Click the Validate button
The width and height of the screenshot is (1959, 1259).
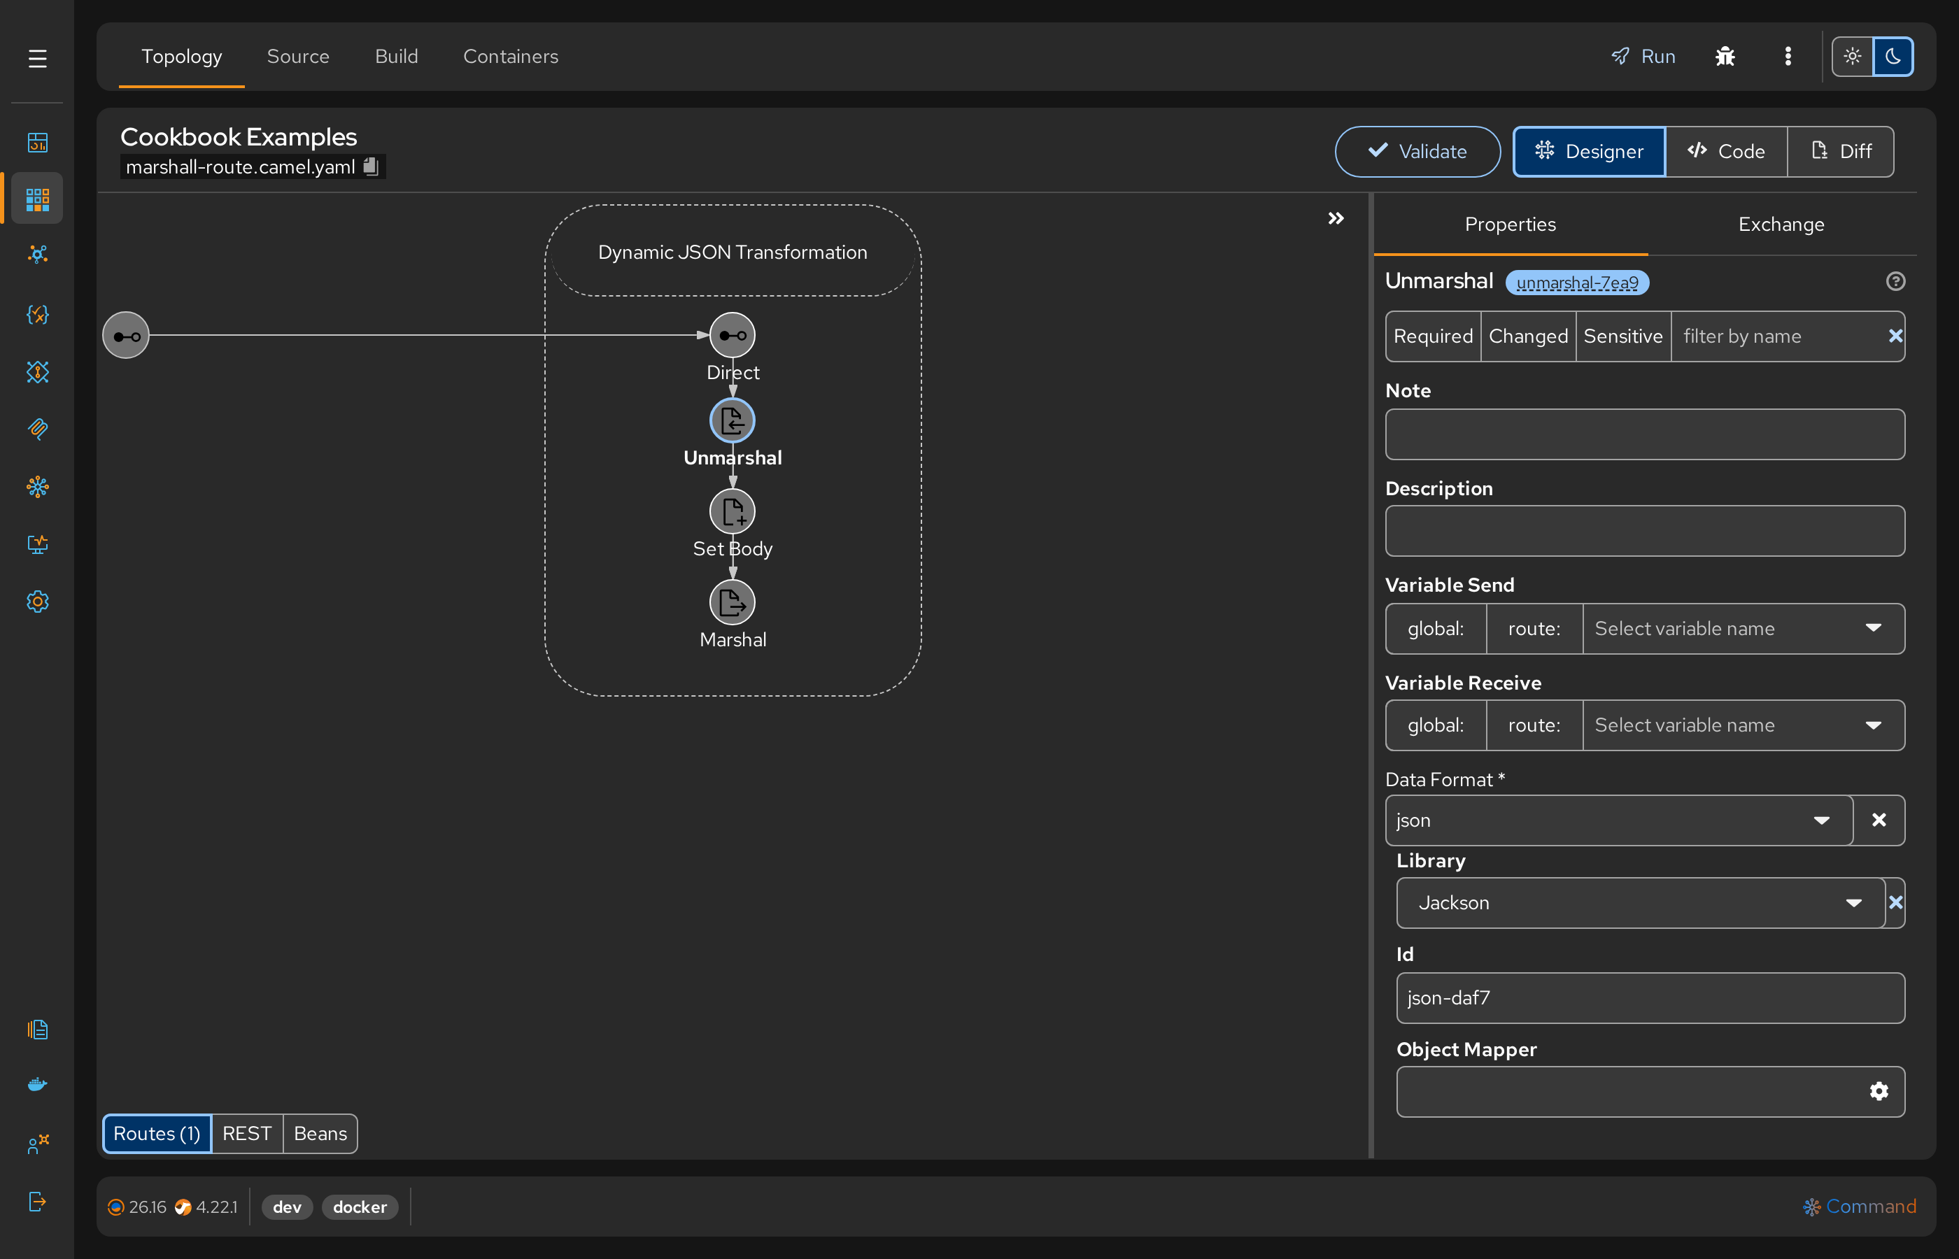[1417, 151]
